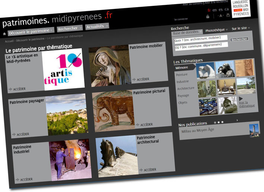Click Voir la thématique link

tap(247, 104)
